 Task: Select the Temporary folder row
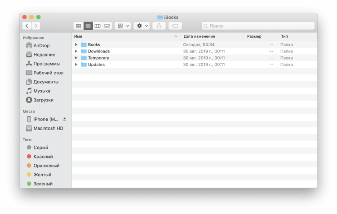(195, 58)
